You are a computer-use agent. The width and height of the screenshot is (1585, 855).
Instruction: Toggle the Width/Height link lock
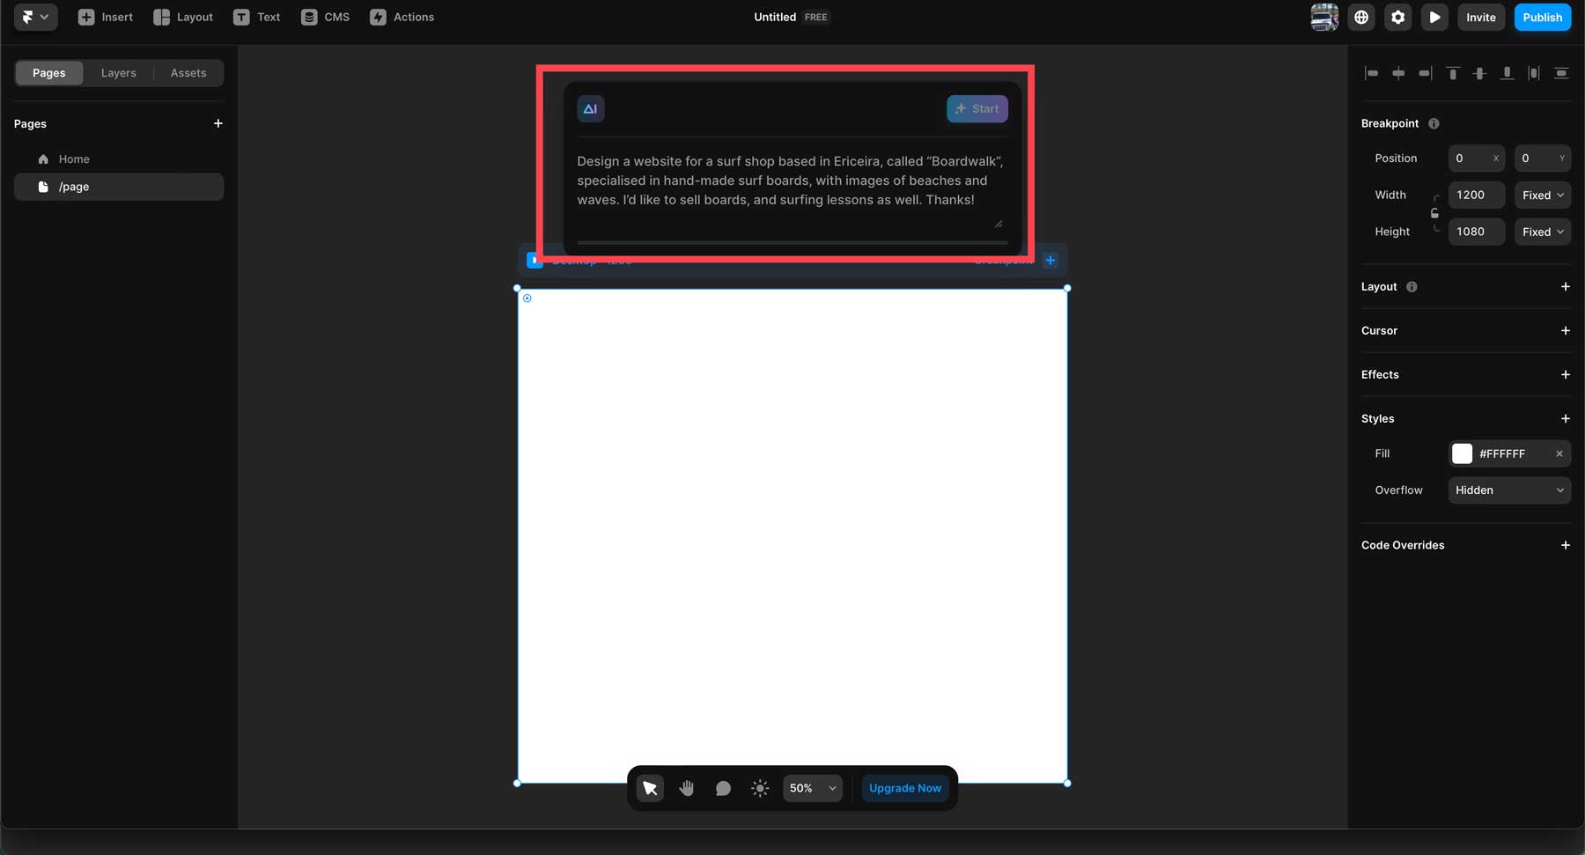pos(1435,213)
